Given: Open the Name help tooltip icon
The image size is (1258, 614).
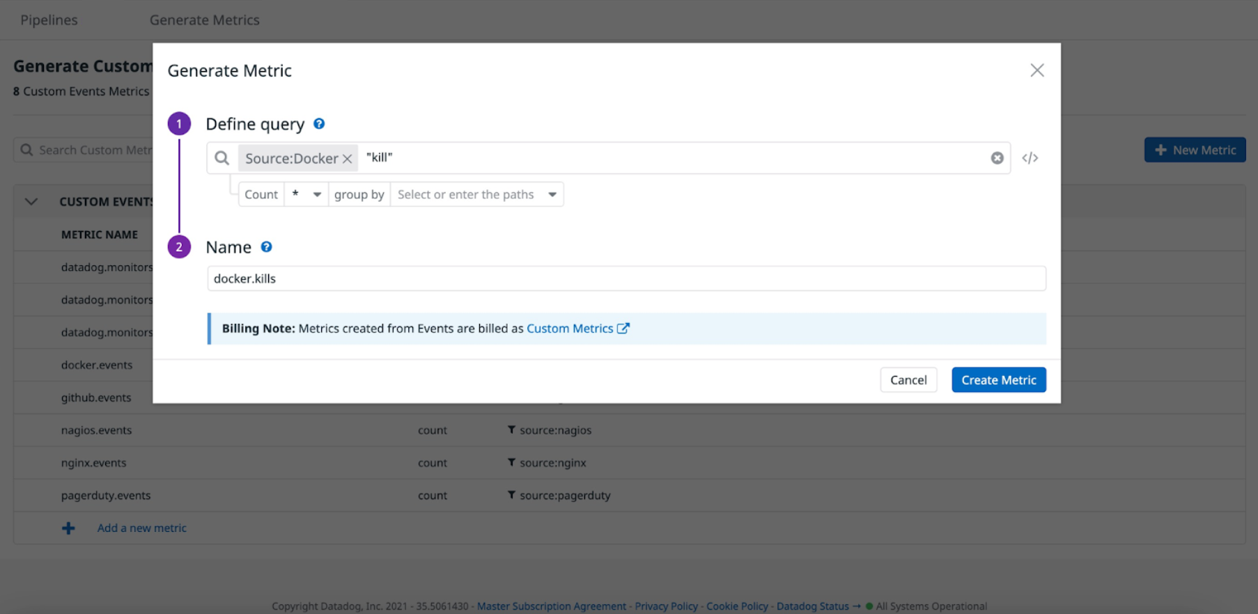Looking at the screenshot, I should [266, 247].
